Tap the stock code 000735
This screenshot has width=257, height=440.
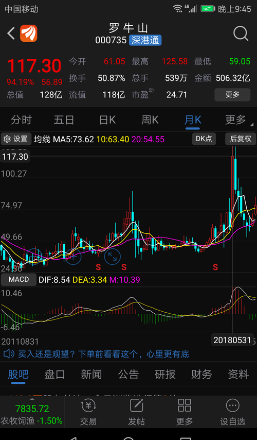(x=111, y=40)
